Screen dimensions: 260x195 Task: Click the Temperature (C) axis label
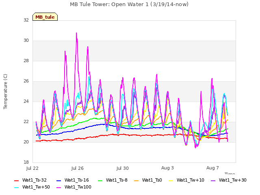click(x=5, y=91)
